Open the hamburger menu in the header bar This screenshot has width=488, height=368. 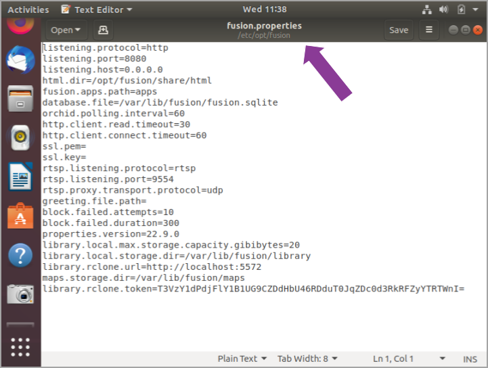(429, 30)
